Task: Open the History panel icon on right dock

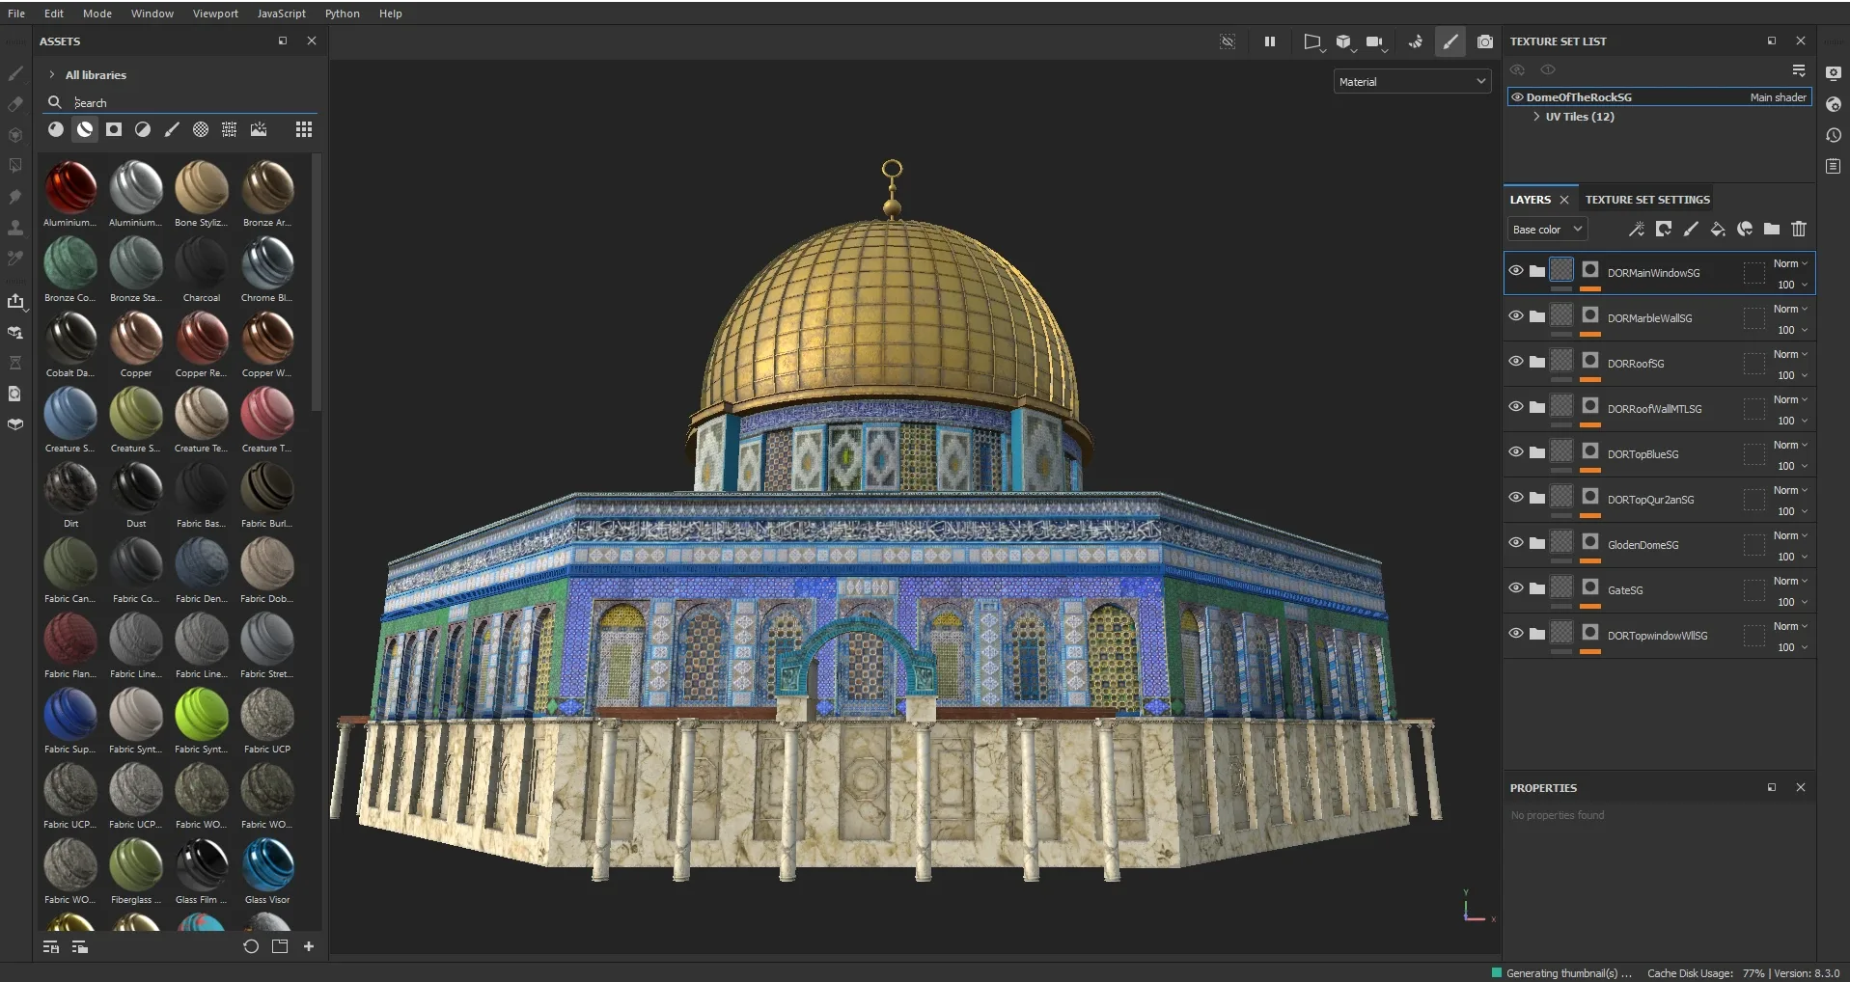Action: tap(1834, 136)
